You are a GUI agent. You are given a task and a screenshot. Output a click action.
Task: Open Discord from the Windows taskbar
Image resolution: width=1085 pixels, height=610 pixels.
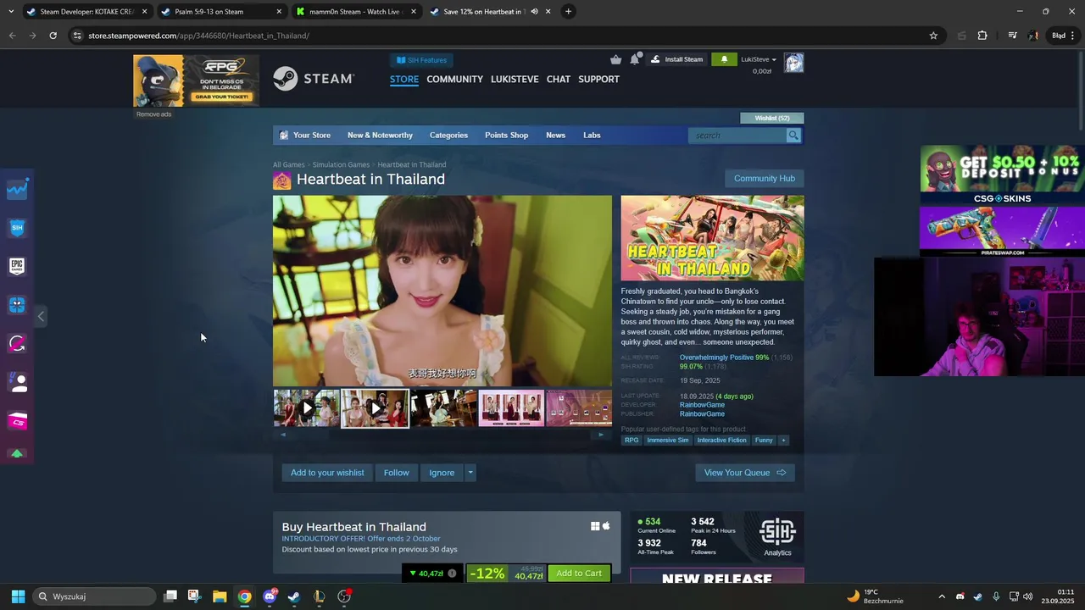click(270, 596)
